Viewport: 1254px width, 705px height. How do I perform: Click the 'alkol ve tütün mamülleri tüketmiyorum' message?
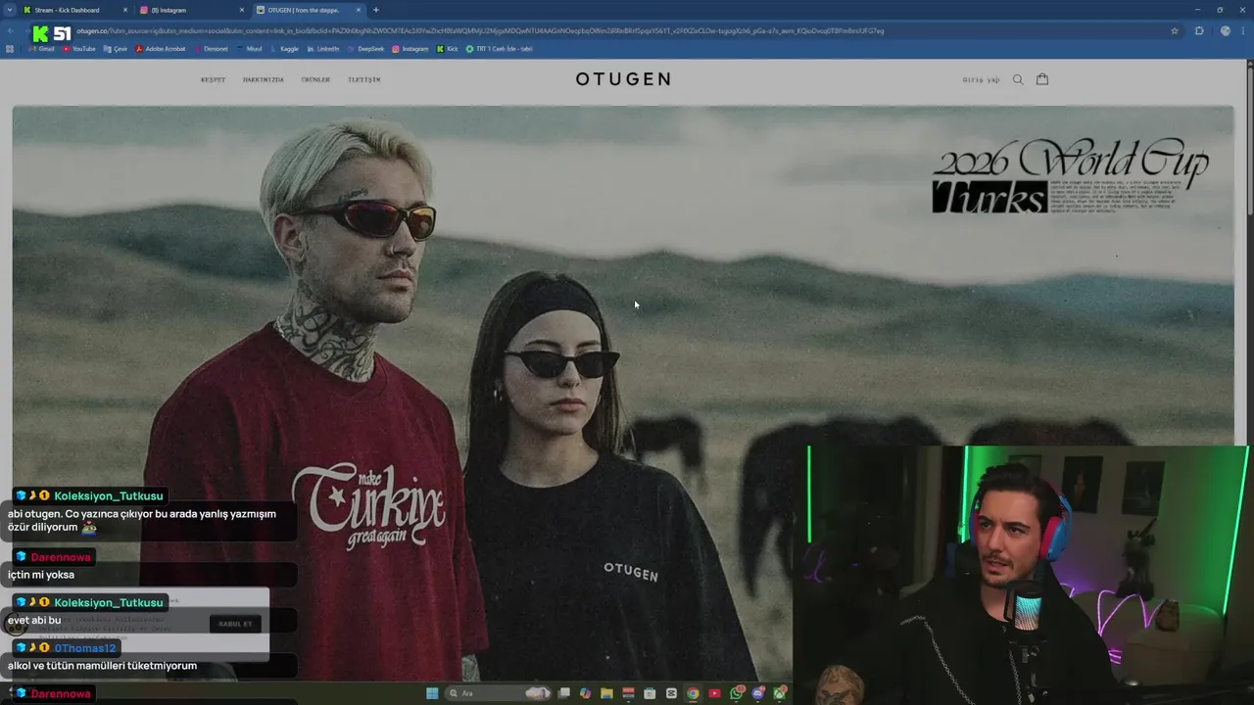click(x=103, y=666)
